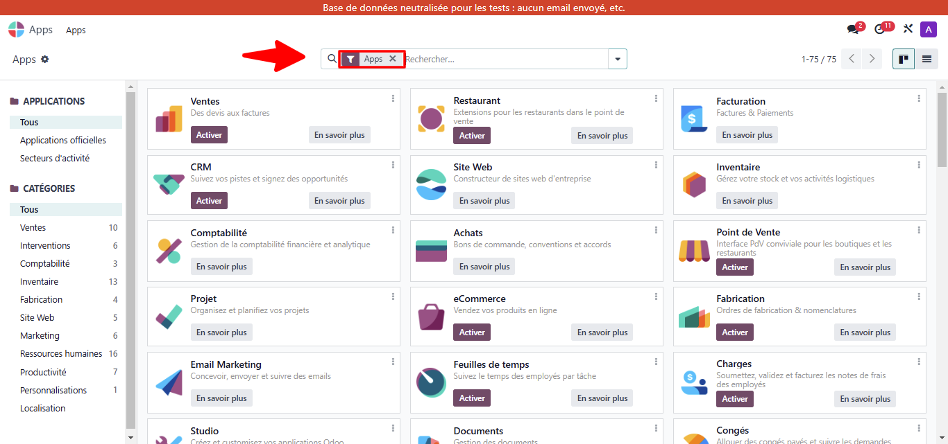Click the Feuilles de temps app icon

431,382
